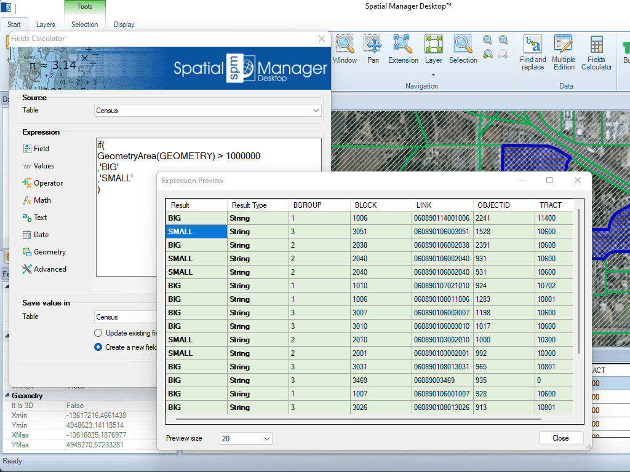Image resolution: width=630 pixels, height=472 pixels.
Task: Click the previous zoom magnifier icon
Action: click(x=487, y=54)
